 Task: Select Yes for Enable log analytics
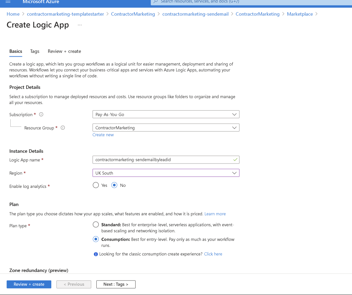[x=96, y=185]
